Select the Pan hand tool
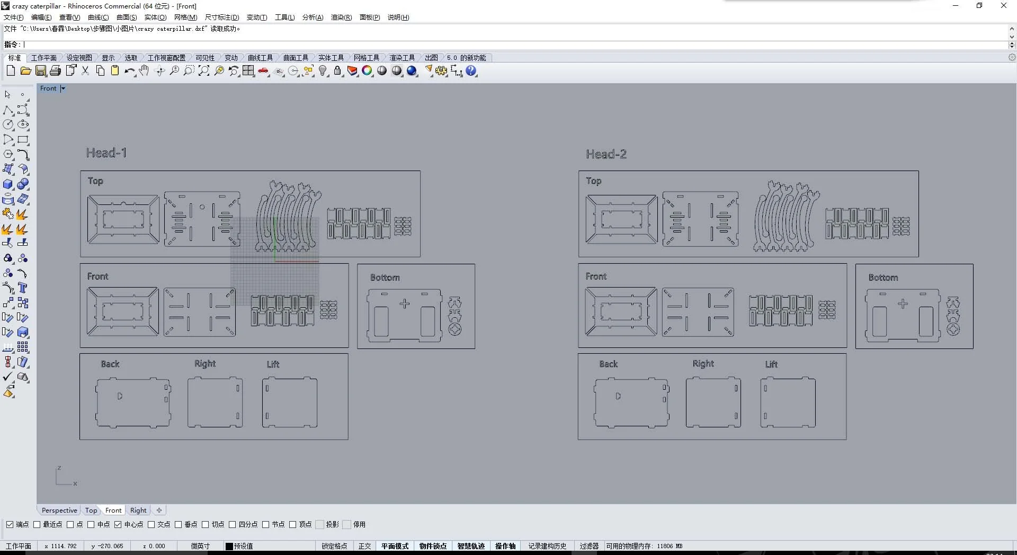The height and width of the screenshot is (555, 1017). coord(144,70)
